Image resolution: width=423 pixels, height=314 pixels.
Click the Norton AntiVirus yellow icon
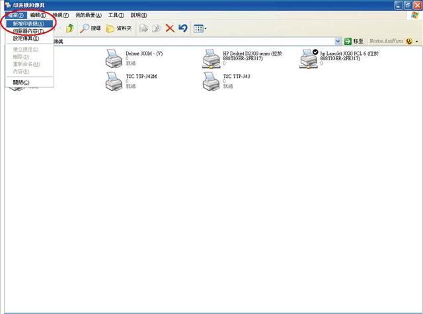point(409,41)
